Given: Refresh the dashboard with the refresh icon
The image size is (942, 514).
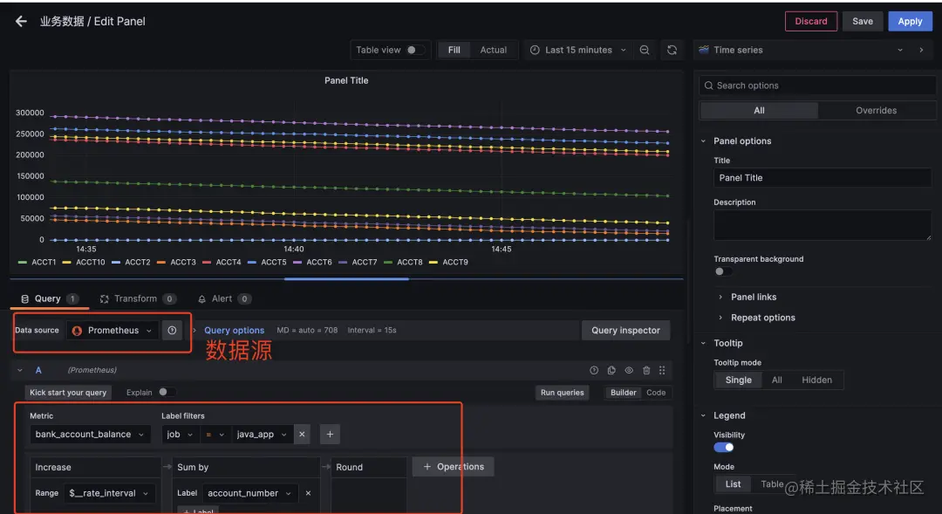Looking at the screenshot, I should (672, 50).
